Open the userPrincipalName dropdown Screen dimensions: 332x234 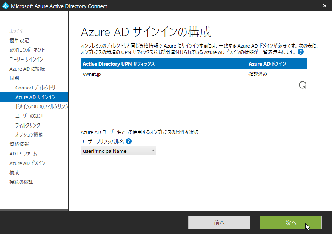tap(118, 151)
